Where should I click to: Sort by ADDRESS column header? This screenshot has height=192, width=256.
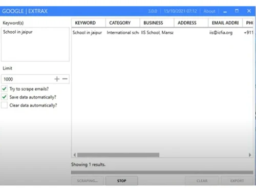coord(191,23)
